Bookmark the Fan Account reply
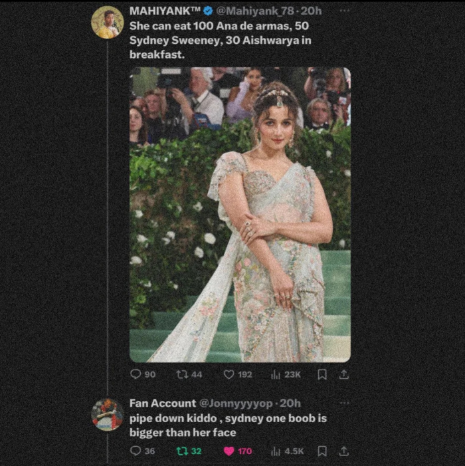This screenshot has width=465, height=466. (x=322, y=451)
